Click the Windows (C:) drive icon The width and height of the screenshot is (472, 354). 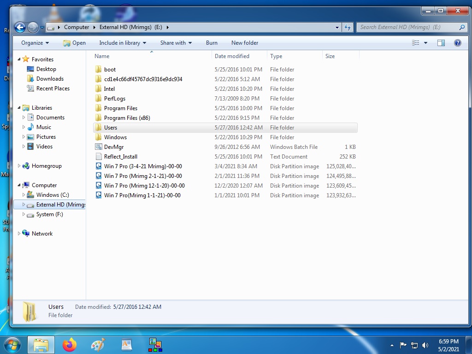30,195
